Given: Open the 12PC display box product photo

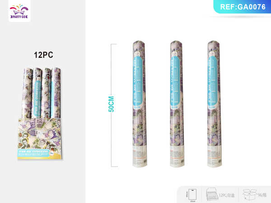Looking at the screenshot, I should coord(40,113).
